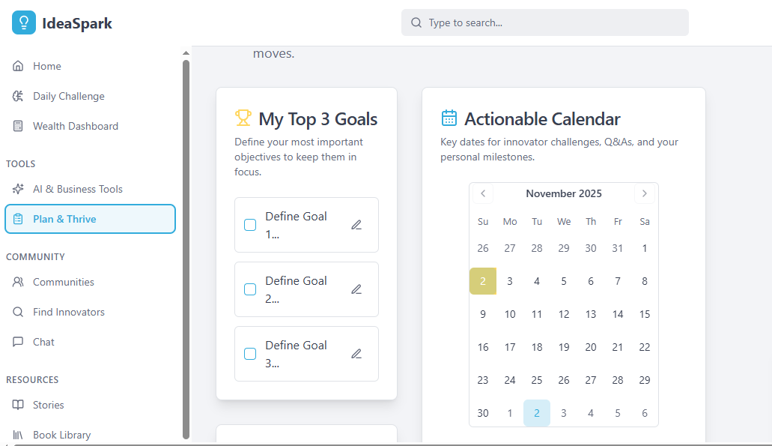Enable the Define Goal 3 checkbox

(250, 354)
